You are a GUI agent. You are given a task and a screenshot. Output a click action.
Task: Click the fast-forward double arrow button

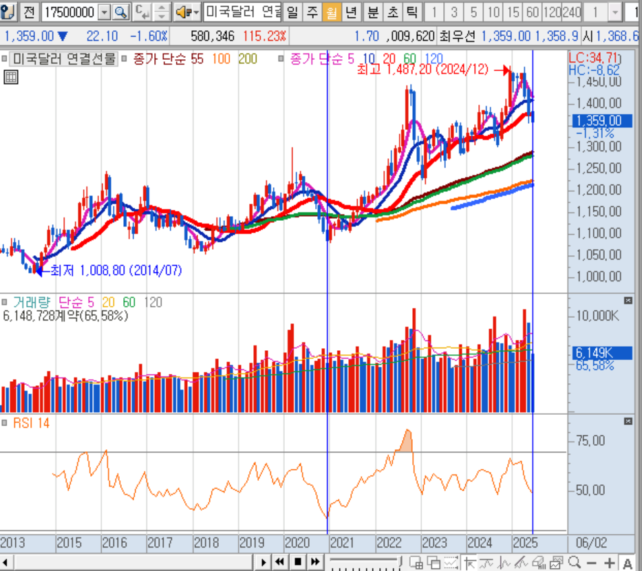314,562
